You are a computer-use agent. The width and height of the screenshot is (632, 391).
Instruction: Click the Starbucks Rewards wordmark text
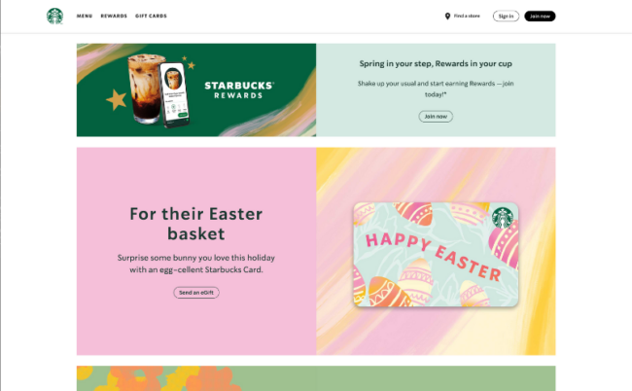[x=239, y=90]
